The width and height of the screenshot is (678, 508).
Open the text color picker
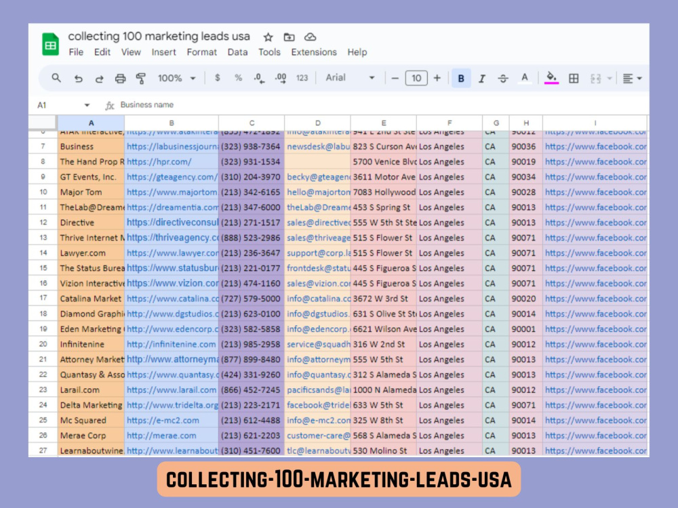pos(525,78)
